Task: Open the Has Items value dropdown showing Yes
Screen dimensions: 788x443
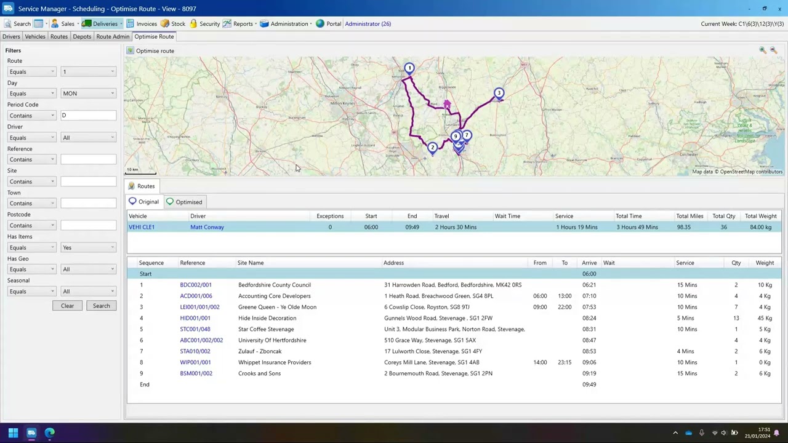Action: point(88,247)
